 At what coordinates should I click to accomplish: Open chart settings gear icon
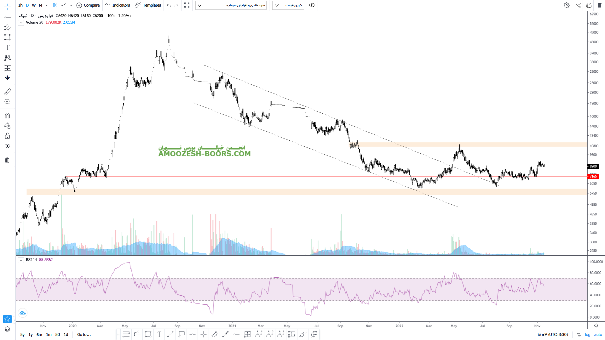pyautogui.click(x=567, y=5)
